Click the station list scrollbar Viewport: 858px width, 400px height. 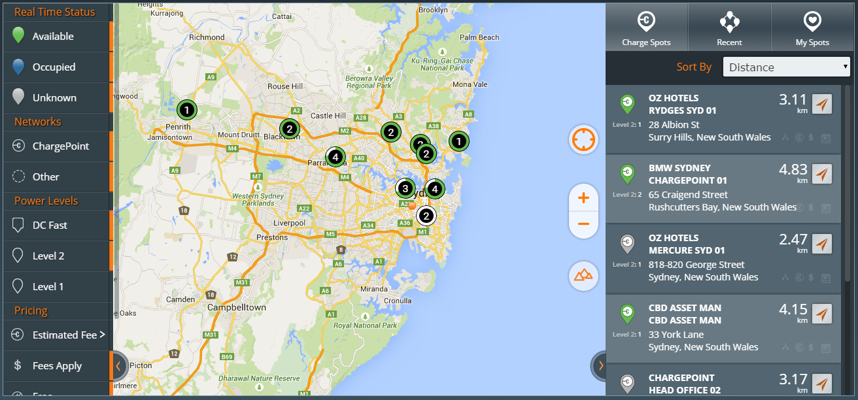pos(847,183)
